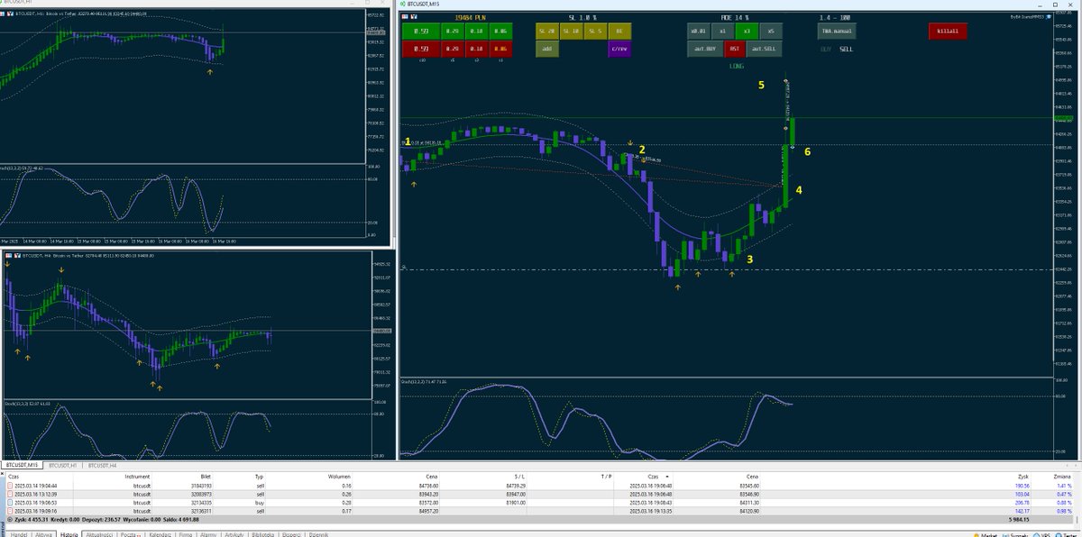Click the red RST button

tap(735, 50)
